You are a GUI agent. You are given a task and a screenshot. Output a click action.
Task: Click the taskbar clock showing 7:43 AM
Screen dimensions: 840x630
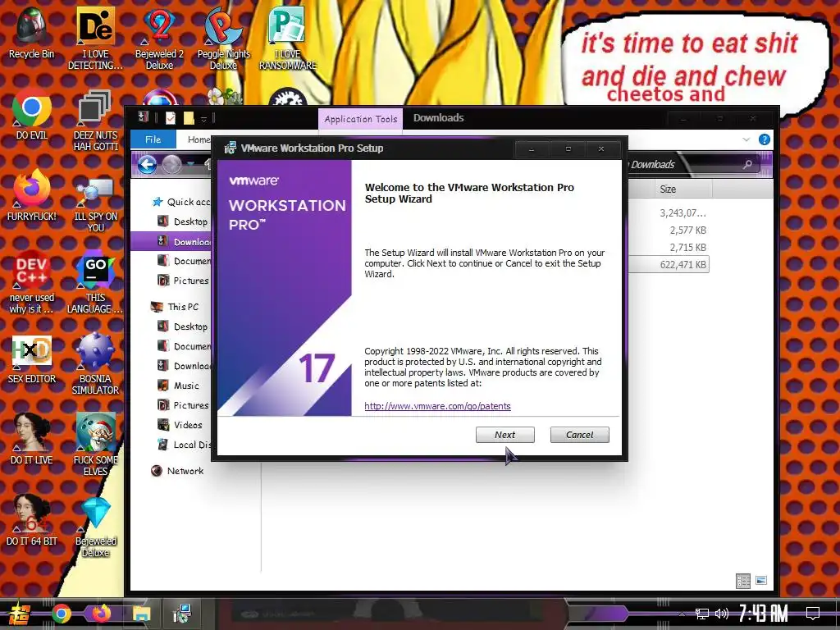click(764, 613)
